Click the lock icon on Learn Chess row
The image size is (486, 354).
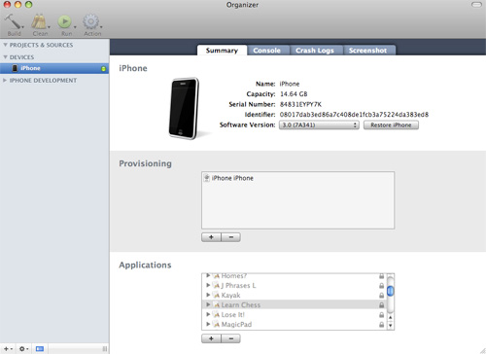382,305
